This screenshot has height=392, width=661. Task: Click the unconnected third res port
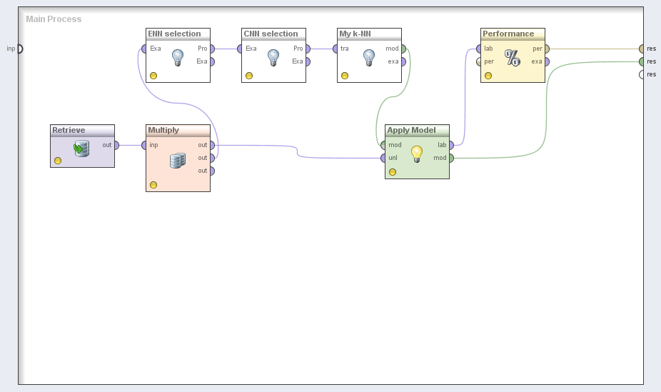coord(642,74)
